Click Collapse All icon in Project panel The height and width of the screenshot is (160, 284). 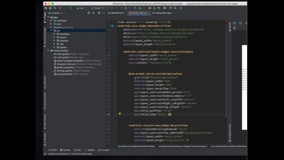click(94, 13)
